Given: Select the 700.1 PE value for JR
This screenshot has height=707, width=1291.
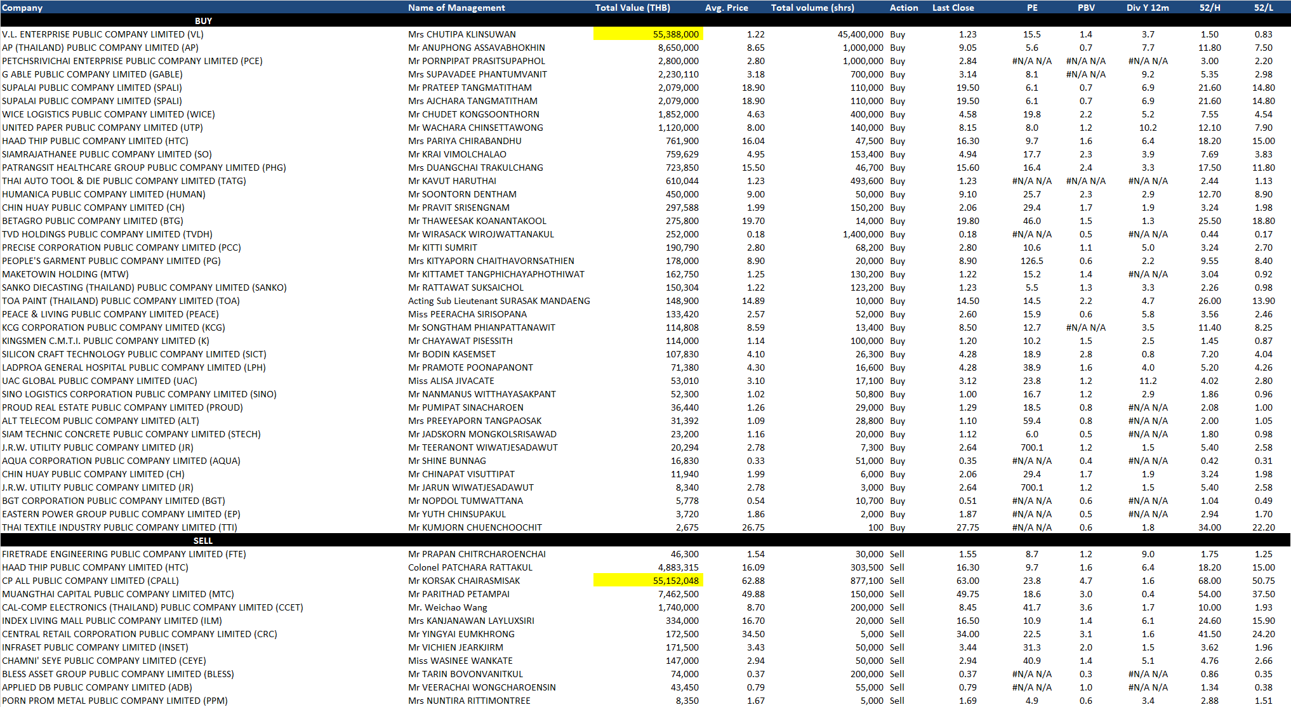Looking at the screenshot, I should click(1031, 447).
